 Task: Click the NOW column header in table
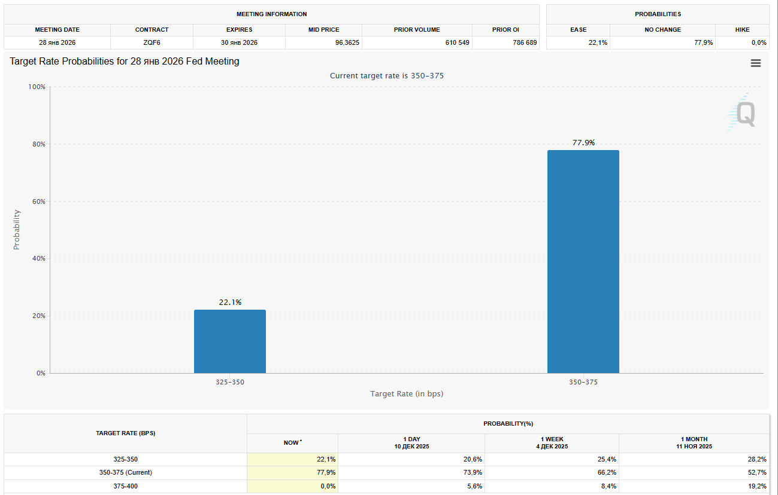[x=292, y=442]
